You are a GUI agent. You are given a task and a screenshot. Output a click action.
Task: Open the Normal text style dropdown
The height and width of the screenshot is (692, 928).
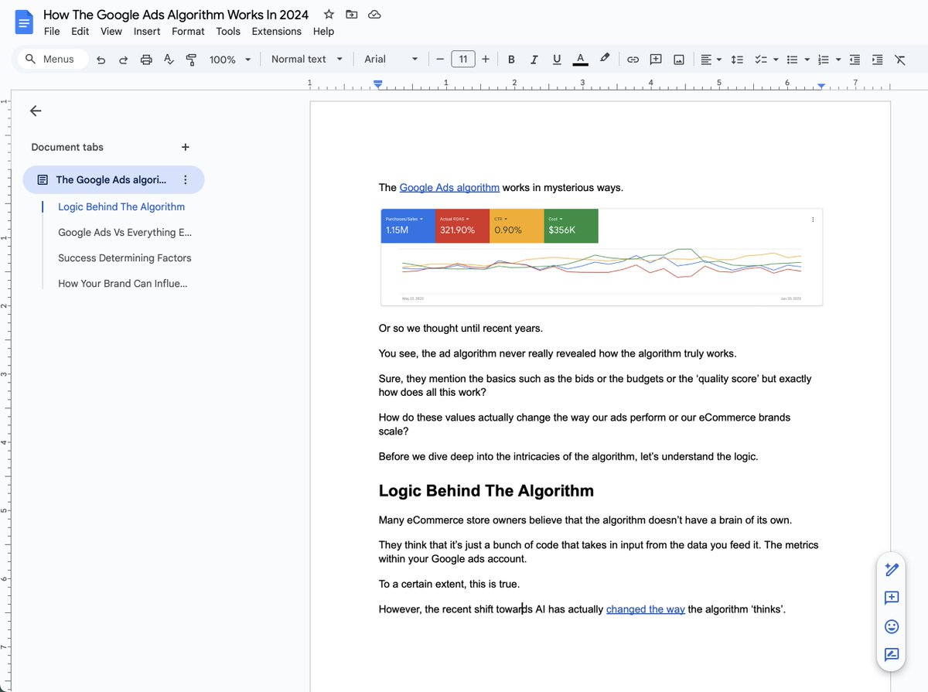click(x=306, y=60)
